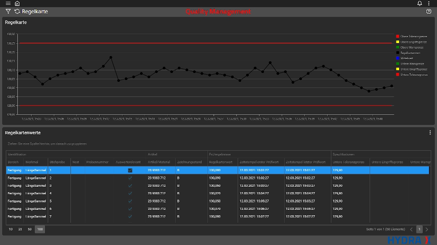The width and height of the screenshot is (437, 245).
Task: Open Regelkartenwerte panel options menu
Action: click(430, 133)
